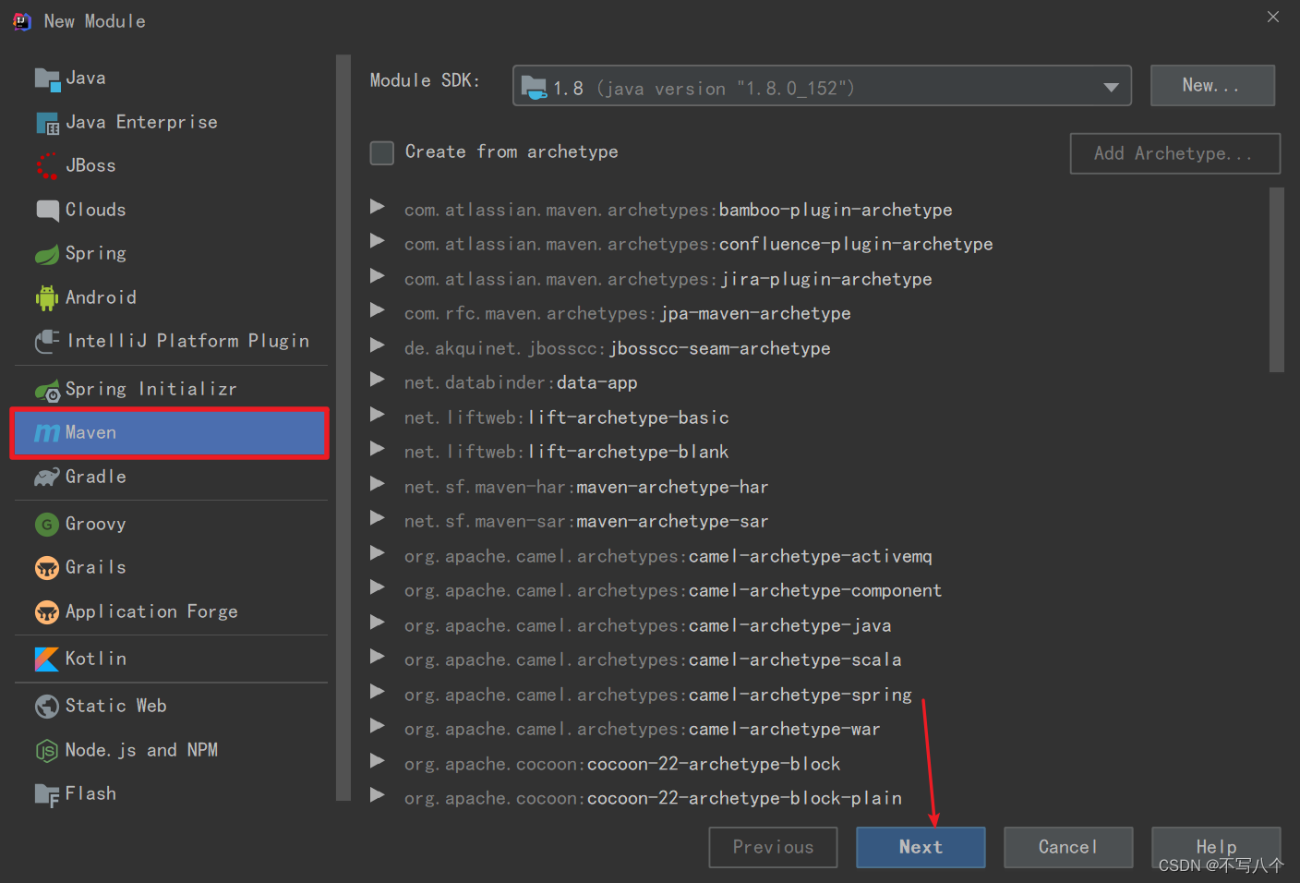Select the Node.js and NPM module type
This screenshot has width=1300, height=883.
(170, 751)
